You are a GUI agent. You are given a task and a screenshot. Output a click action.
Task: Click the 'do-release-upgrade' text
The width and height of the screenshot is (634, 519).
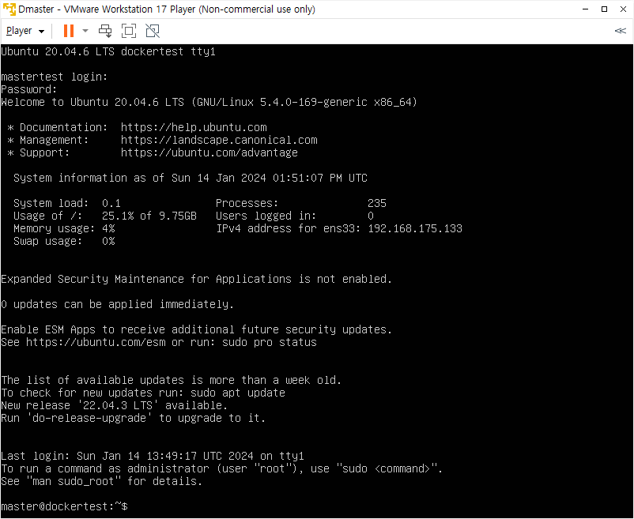[x=89, y=418]
